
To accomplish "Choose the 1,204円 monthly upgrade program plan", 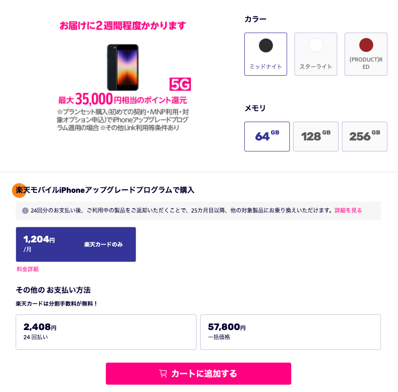I will (76, 244).
